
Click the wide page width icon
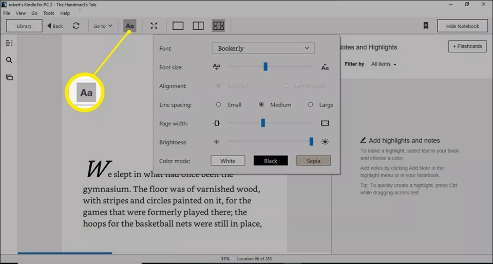325,123
